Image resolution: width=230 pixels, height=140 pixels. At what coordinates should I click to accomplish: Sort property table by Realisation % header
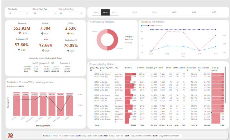pyautogui.click(x=191, y=69)
